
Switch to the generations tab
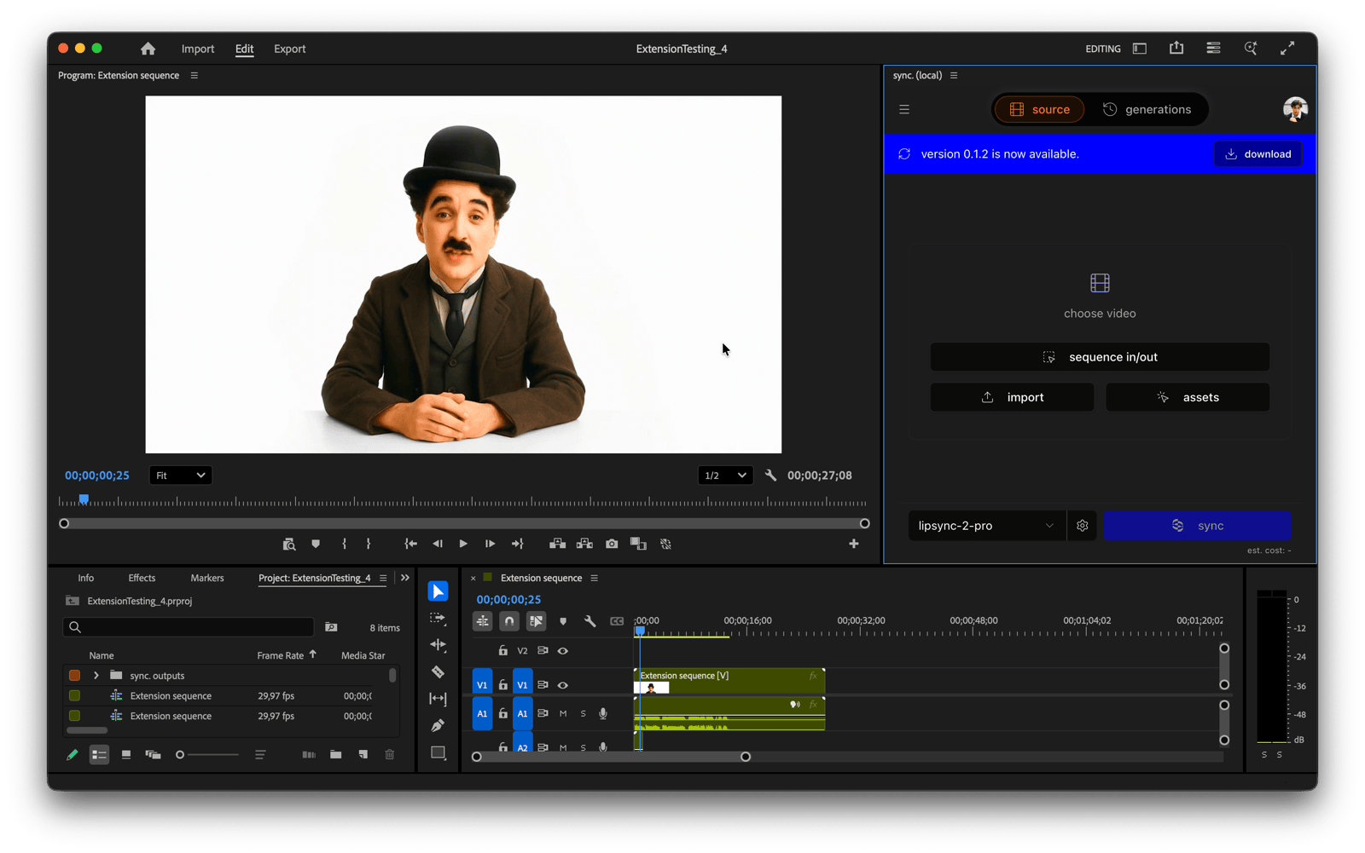(x=1147, y=109)
